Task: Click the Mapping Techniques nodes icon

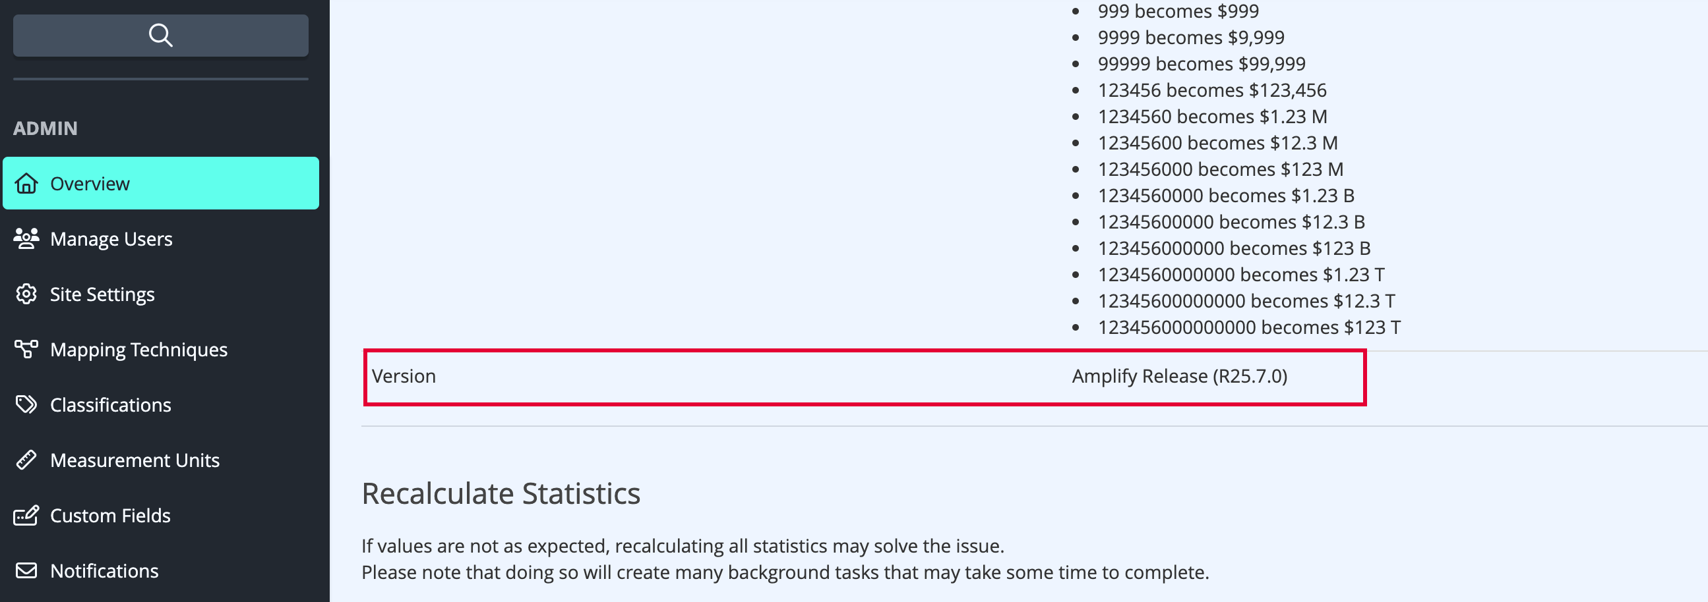Action: [26, 349]
